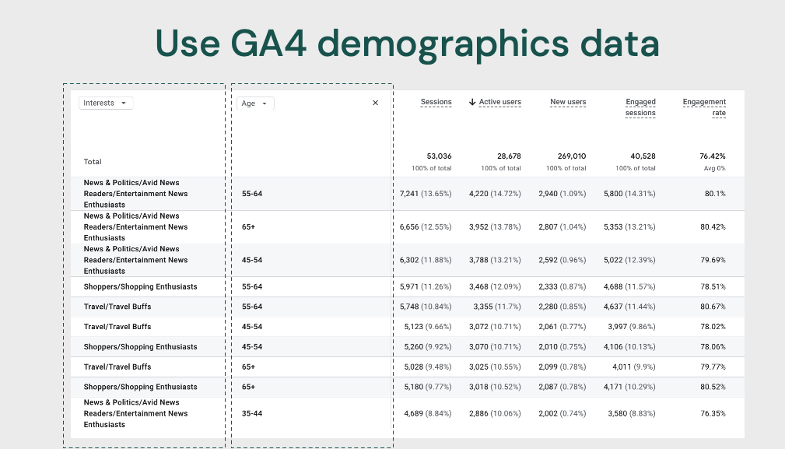
Task: Click Travel/Travel Buffs row with sessions 5,748
Action: [x=407, y=307]
